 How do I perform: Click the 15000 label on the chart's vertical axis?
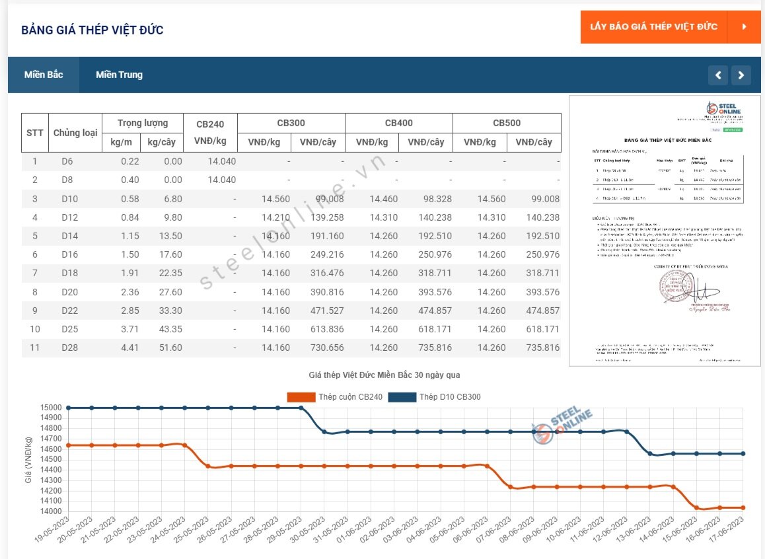pyautogui.click(x=52, y=408)
